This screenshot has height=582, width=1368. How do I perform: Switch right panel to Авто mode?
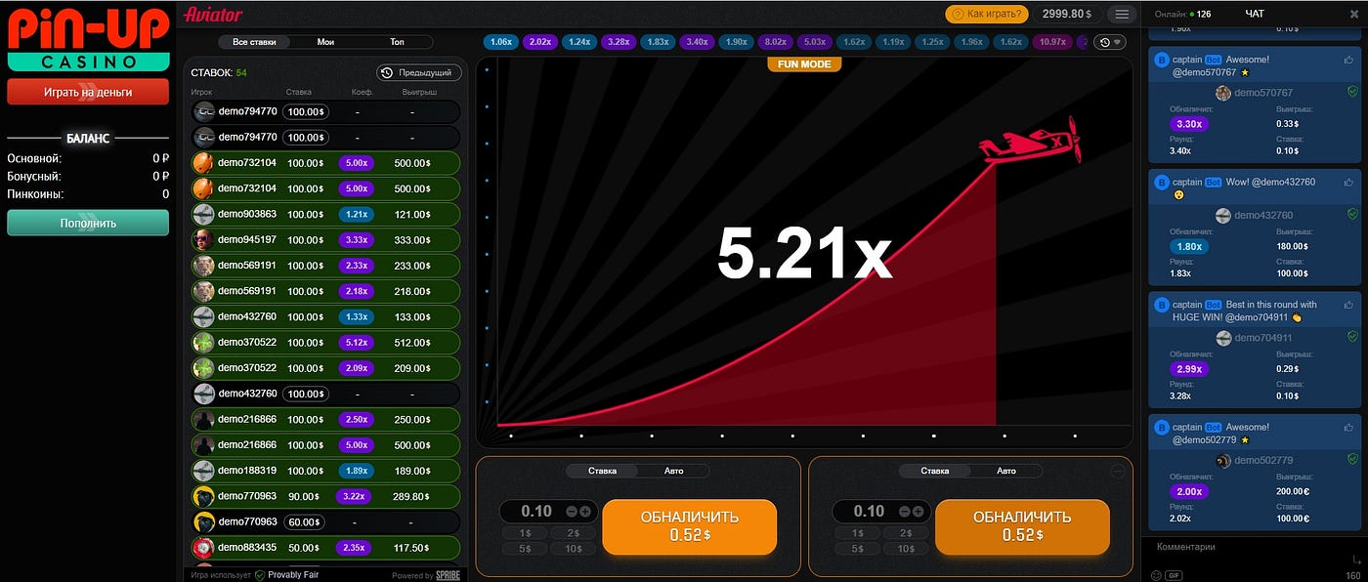pos(1006,471)
